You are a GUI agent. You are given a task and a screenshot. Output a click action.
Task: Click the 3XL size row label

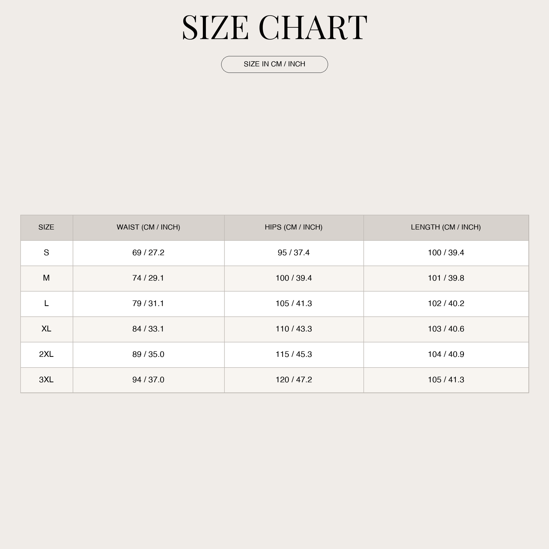(x=47, y=380)
